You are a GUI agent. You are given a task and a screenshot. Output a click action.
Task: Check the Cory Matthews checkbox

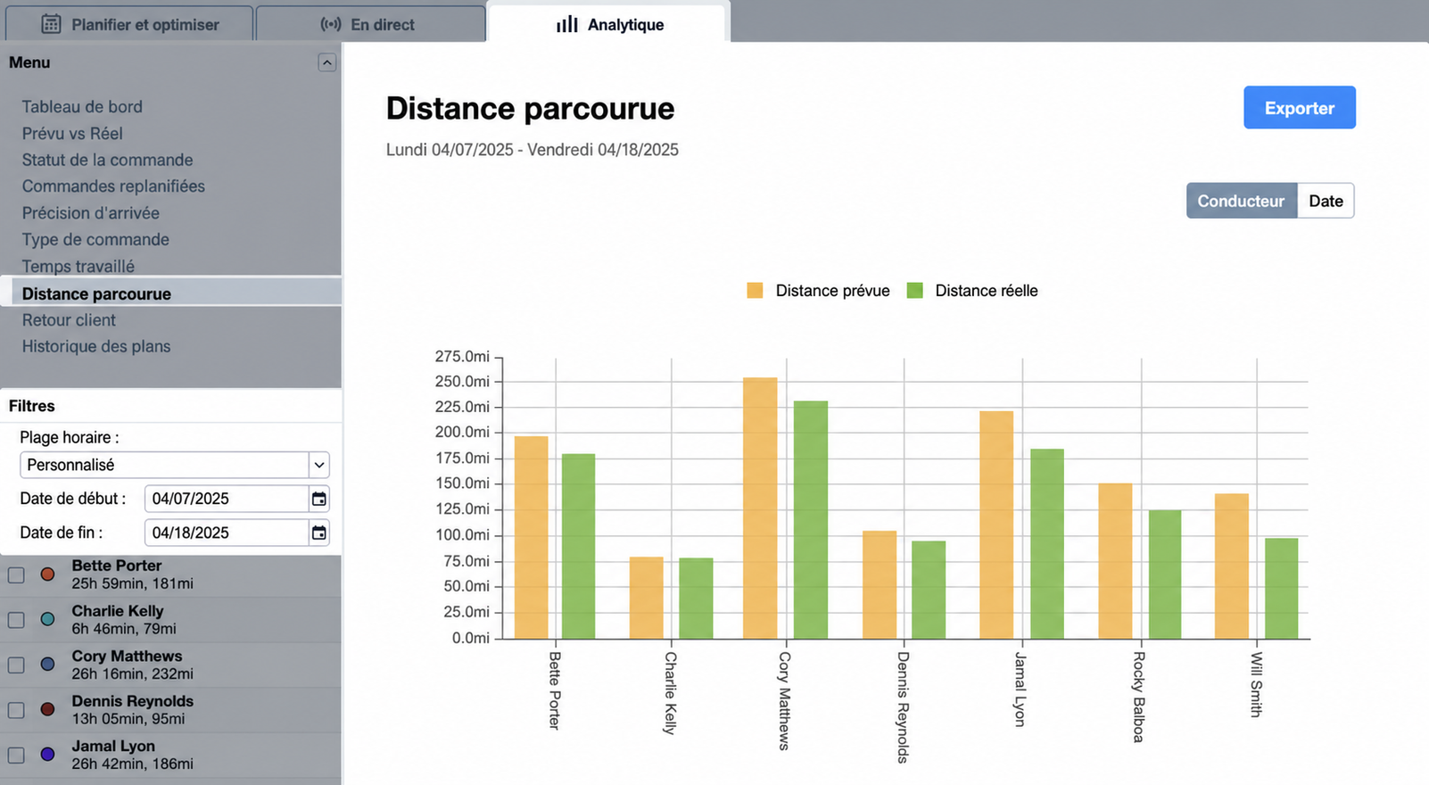16,665
